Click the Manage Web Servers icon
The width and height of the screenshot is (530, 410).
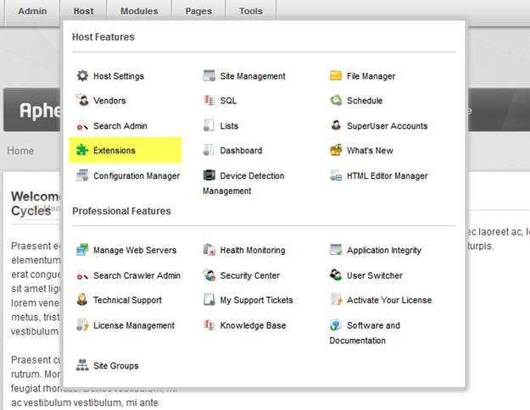pyautogui.click(x=82, y=250)
